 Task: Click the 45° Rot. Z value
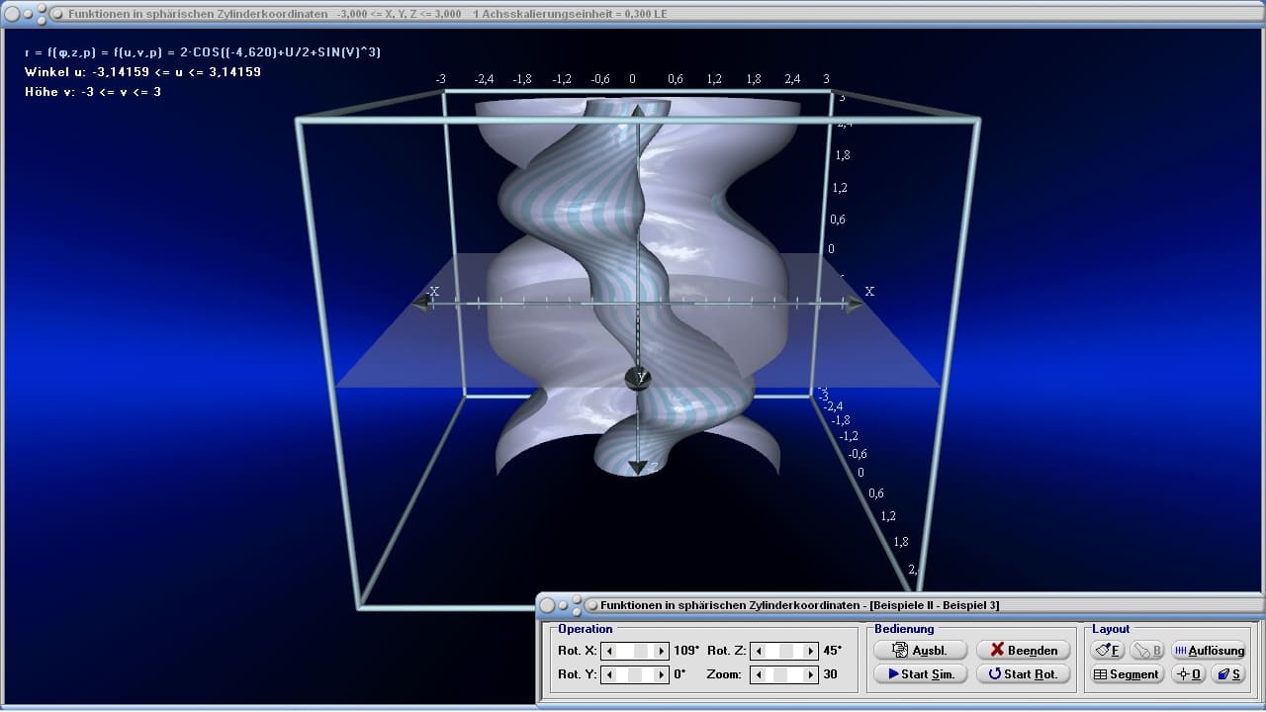coord(832,651)
